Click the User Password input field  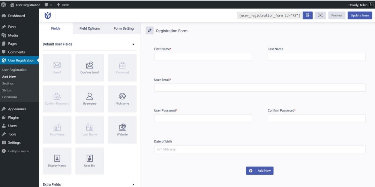pyautogui.click(x=203, y=118)
